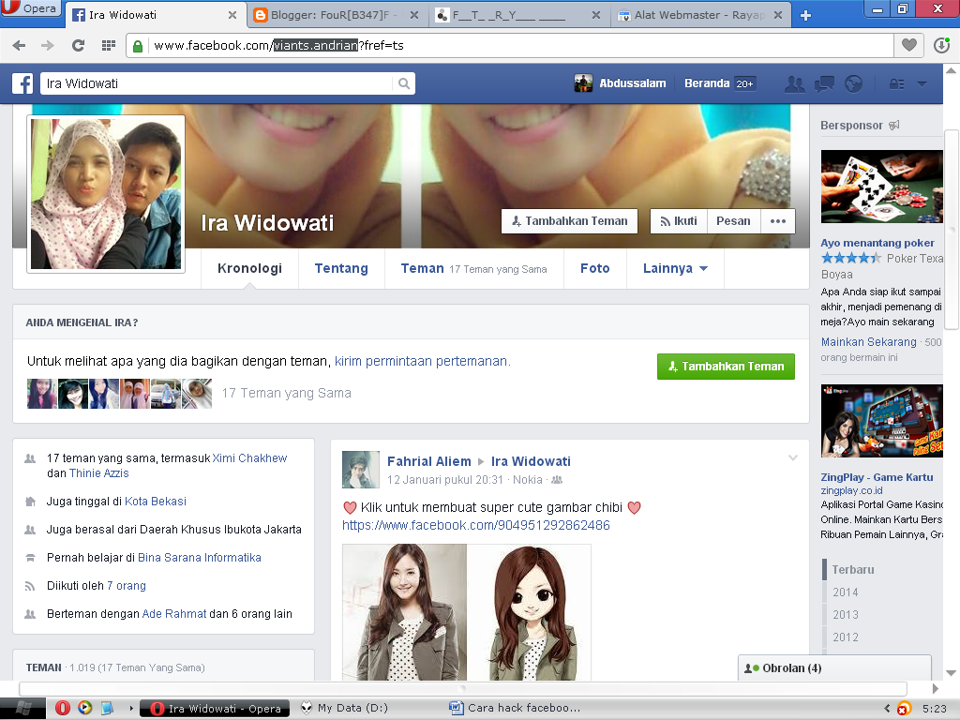Open the privacy shortcuts lock icon
Image resolution: width=960 pixels, height=720 pixels.
coord(896,83)
